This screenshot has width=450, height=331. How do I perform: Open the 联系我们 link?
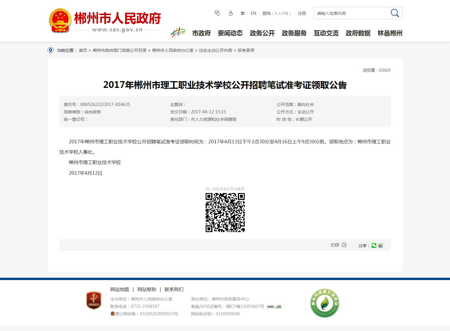pyautogui.click(x=174, y=289)
